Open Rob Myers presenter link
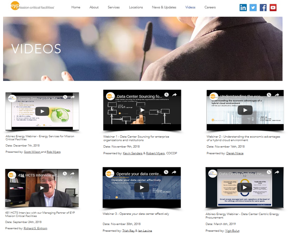 (54, 152)
